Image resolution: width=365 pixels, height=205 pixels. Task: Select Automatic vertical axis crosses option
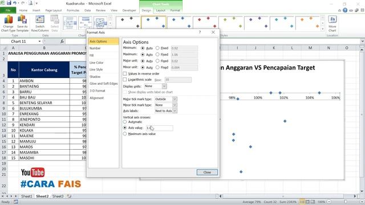coord(125,122)
